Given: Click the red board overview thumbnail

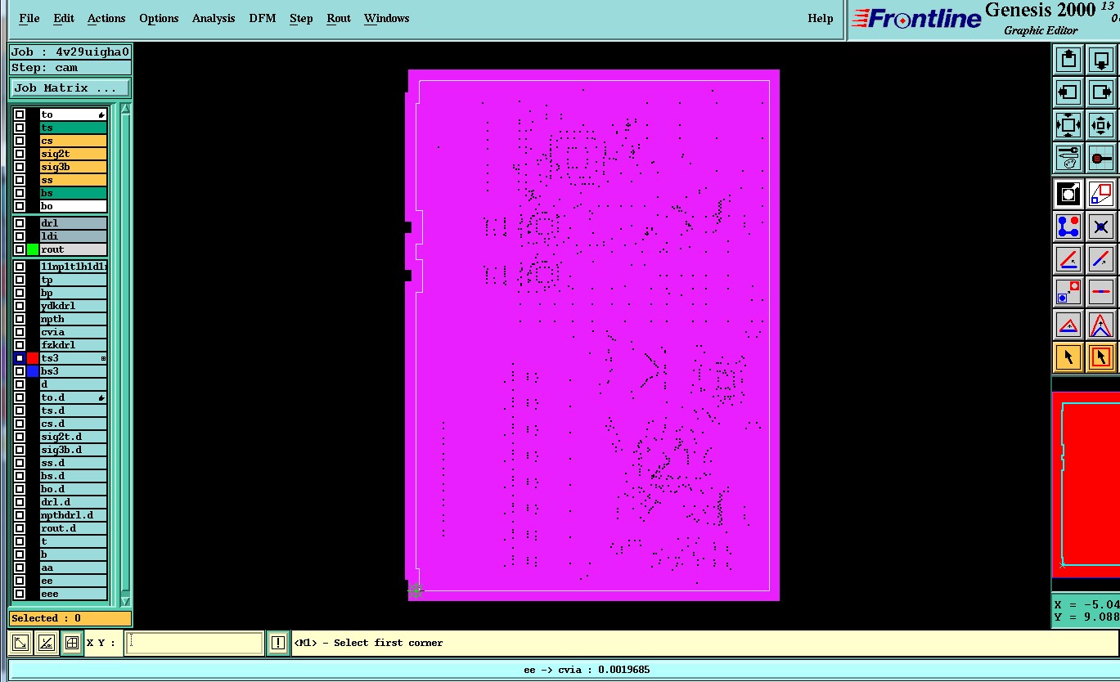Looking at the screenshot, I should (1086, 484).
